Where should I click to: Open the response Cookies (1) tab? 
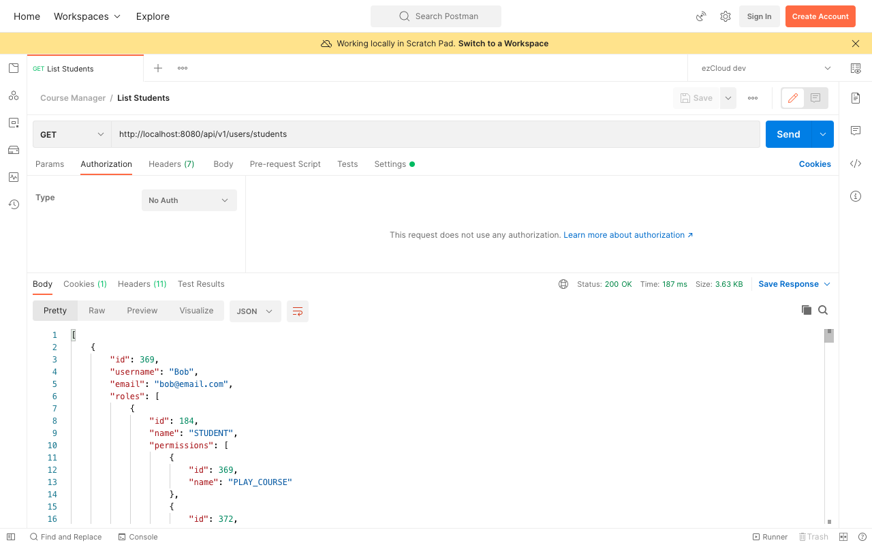click(x=85, y=284)
